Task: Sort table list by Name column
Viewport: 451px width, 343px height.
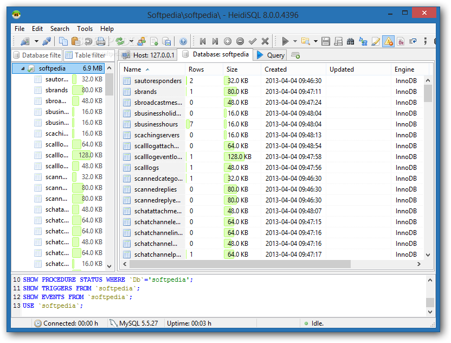Action: pos(152,69)
